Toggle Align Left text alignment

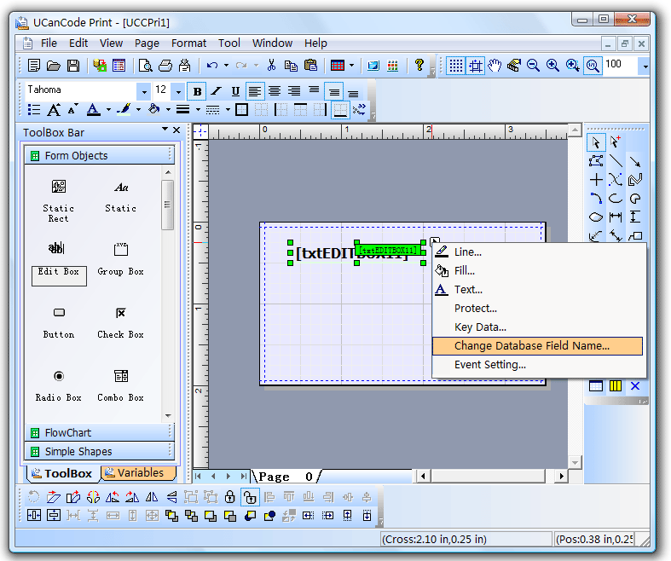tap(255, 91)
